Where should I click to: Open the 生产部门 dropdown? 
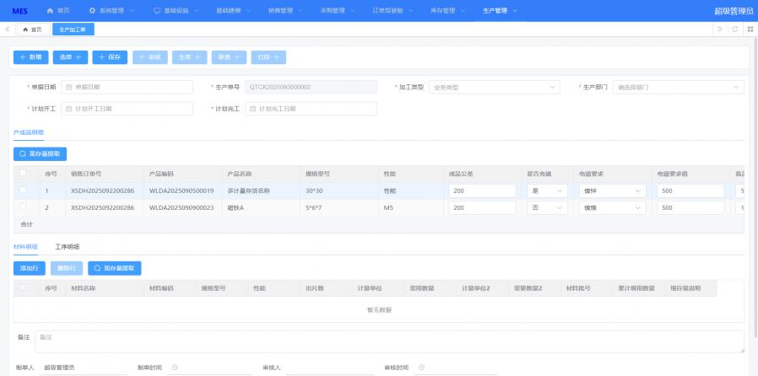point(678,87)
